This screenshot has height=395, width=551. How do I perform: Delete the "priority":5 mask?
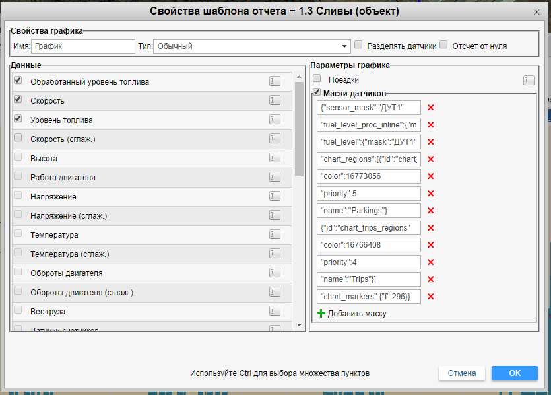(431, 194)
